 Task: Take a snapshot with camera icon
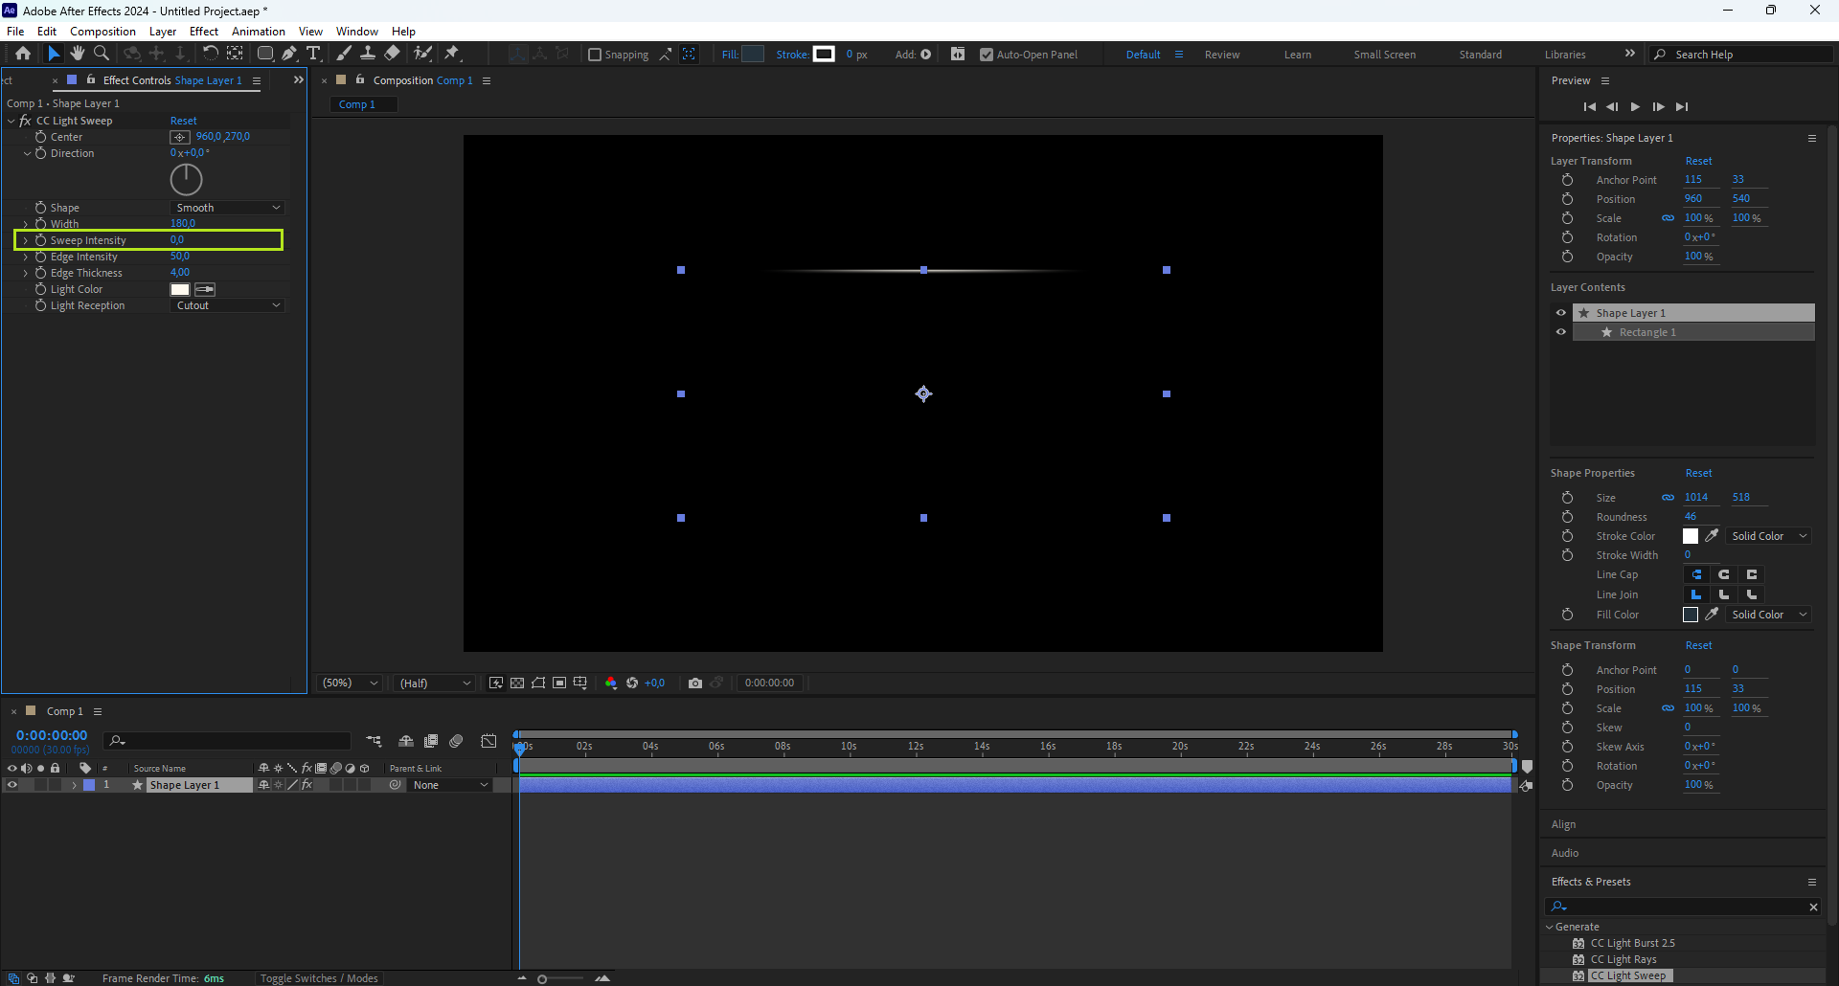pyautogui.click(x=695, y=683)
